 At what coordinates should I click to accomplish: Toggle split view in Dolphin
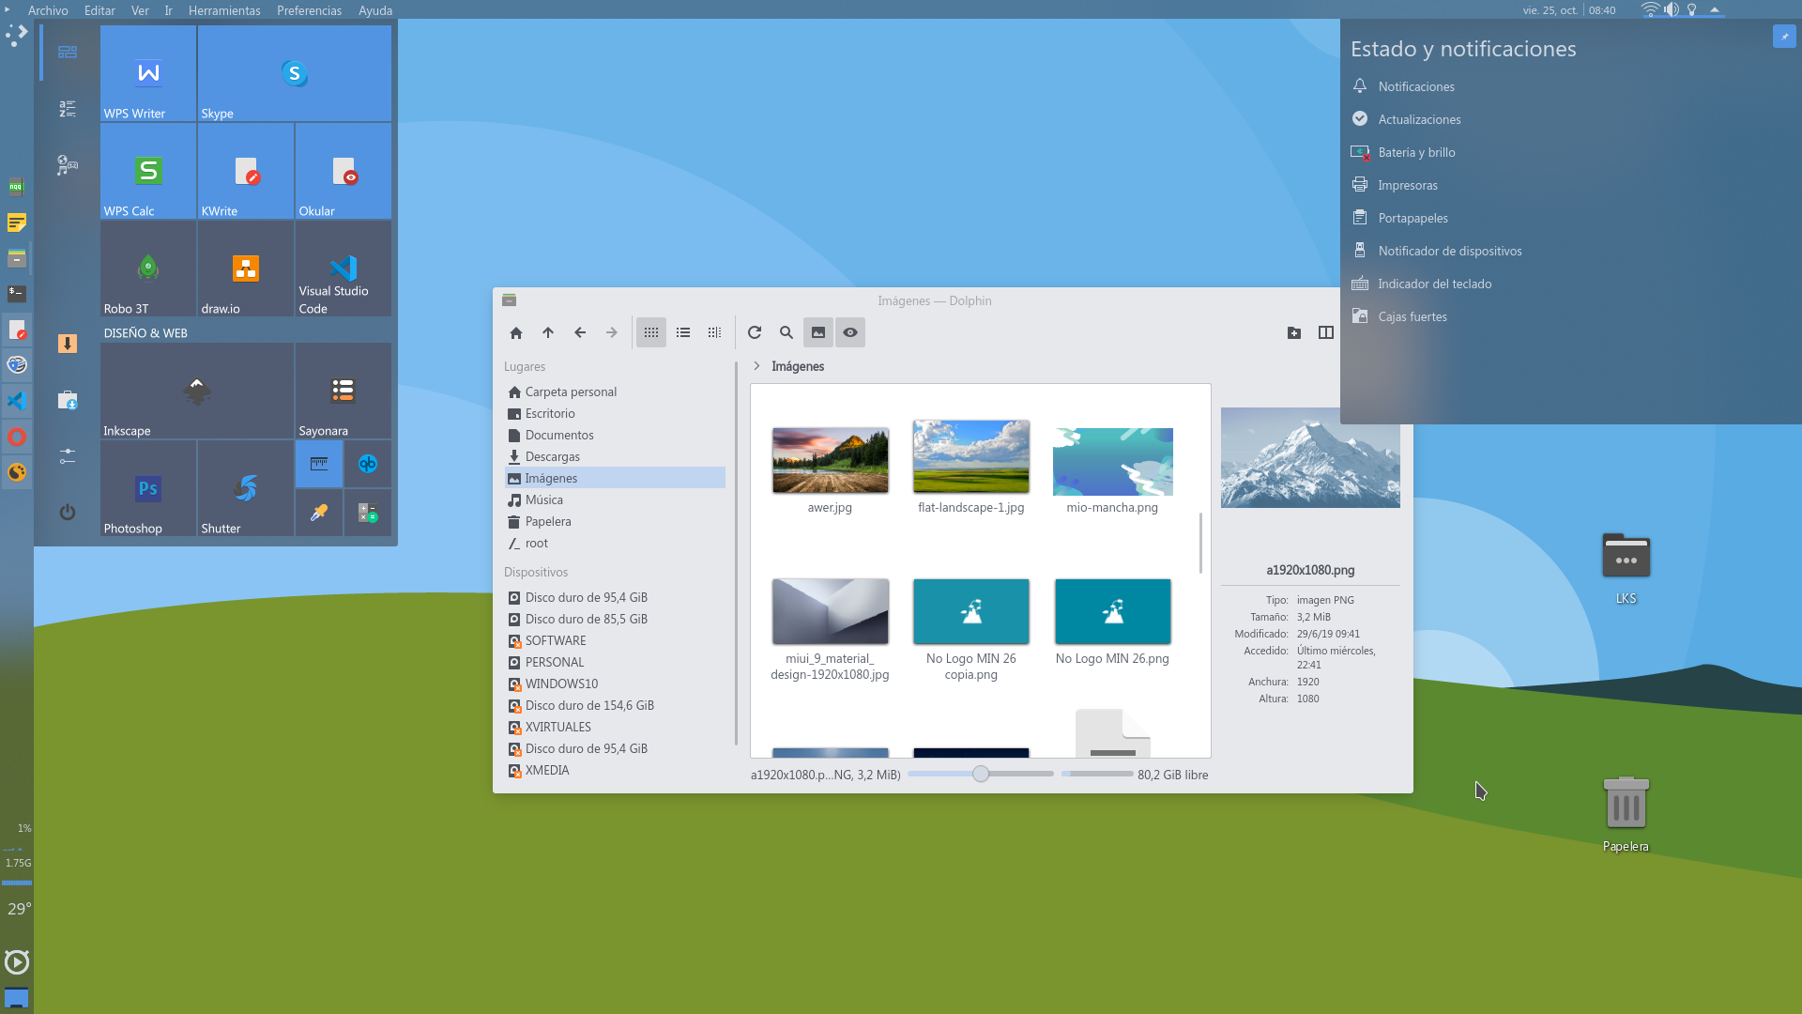(x=1326, y=332)
